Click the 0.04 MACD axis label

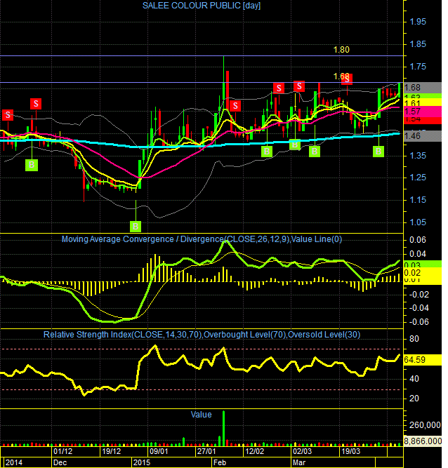coord(418,254)
